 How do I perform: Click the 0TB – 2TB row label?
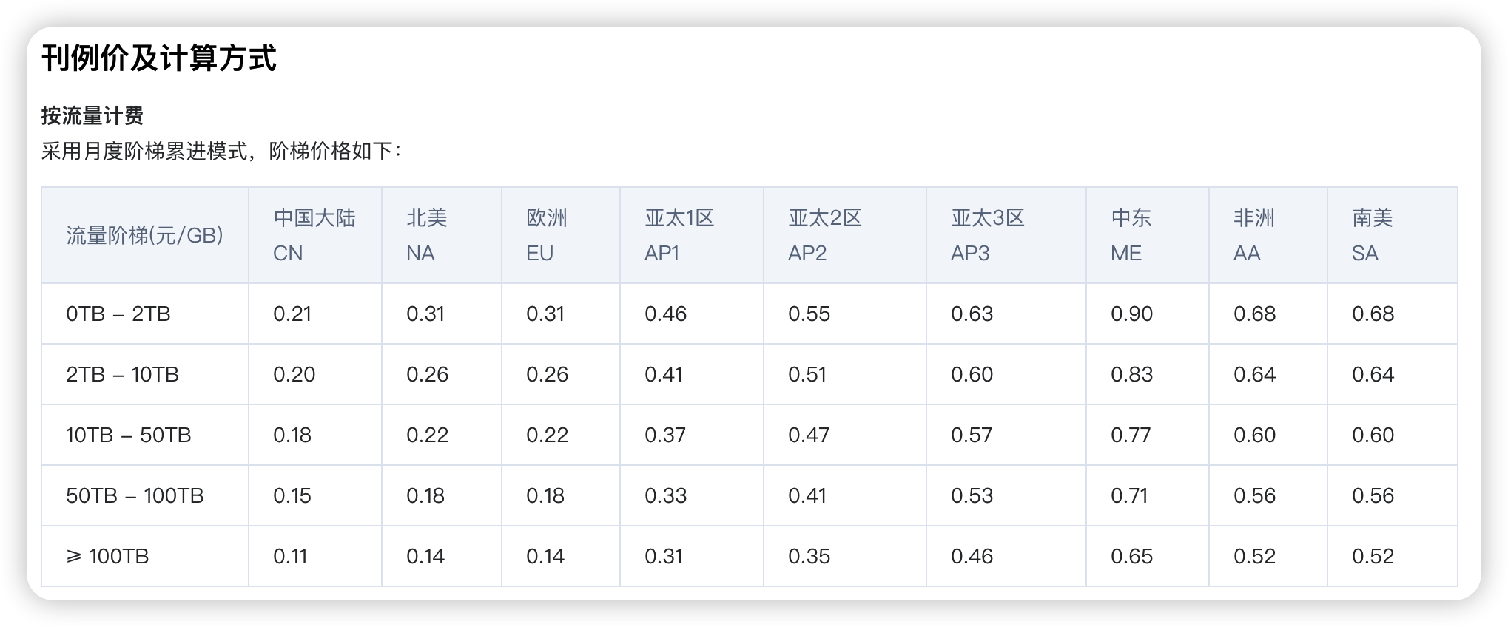[118, 314]
